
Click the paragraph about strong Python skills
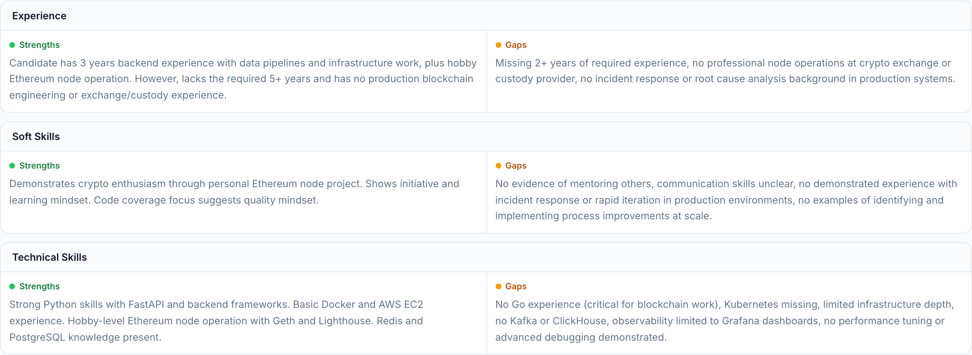216,321
